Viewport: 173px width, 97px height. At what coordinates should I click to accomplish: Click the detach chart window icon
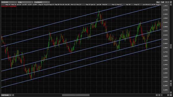coord(171,2)
